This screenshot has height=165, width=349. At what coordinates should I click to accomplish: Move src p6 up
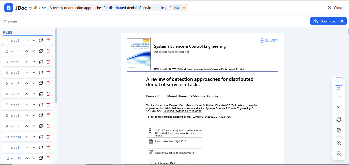(27, 105)
